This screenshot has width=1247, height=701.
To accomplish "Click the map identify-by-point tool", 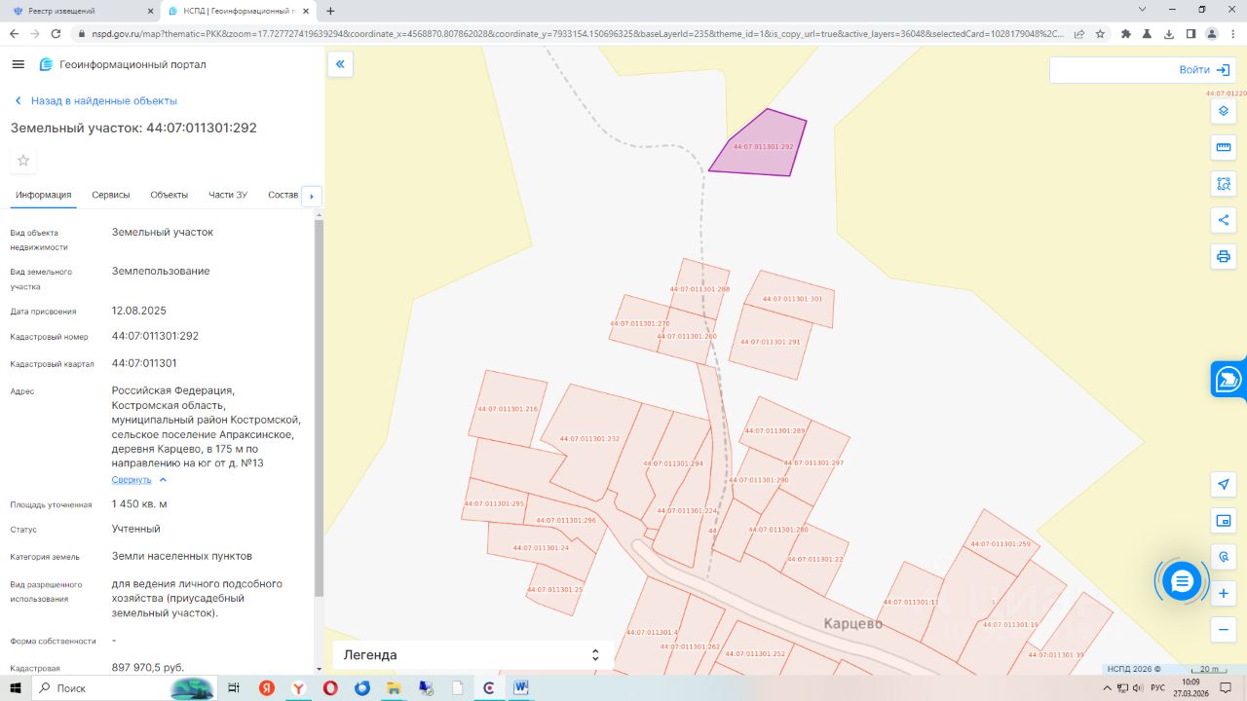I will pyautogui.click(x=1224, y=556).
